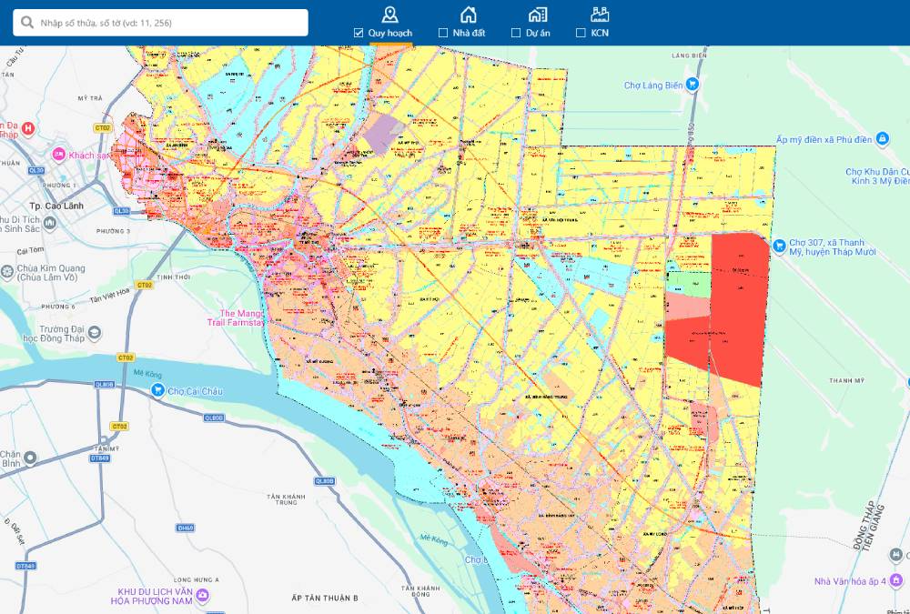The image size is (910, 614).
Task: Click the KCN text label
Action: (600, 33)
